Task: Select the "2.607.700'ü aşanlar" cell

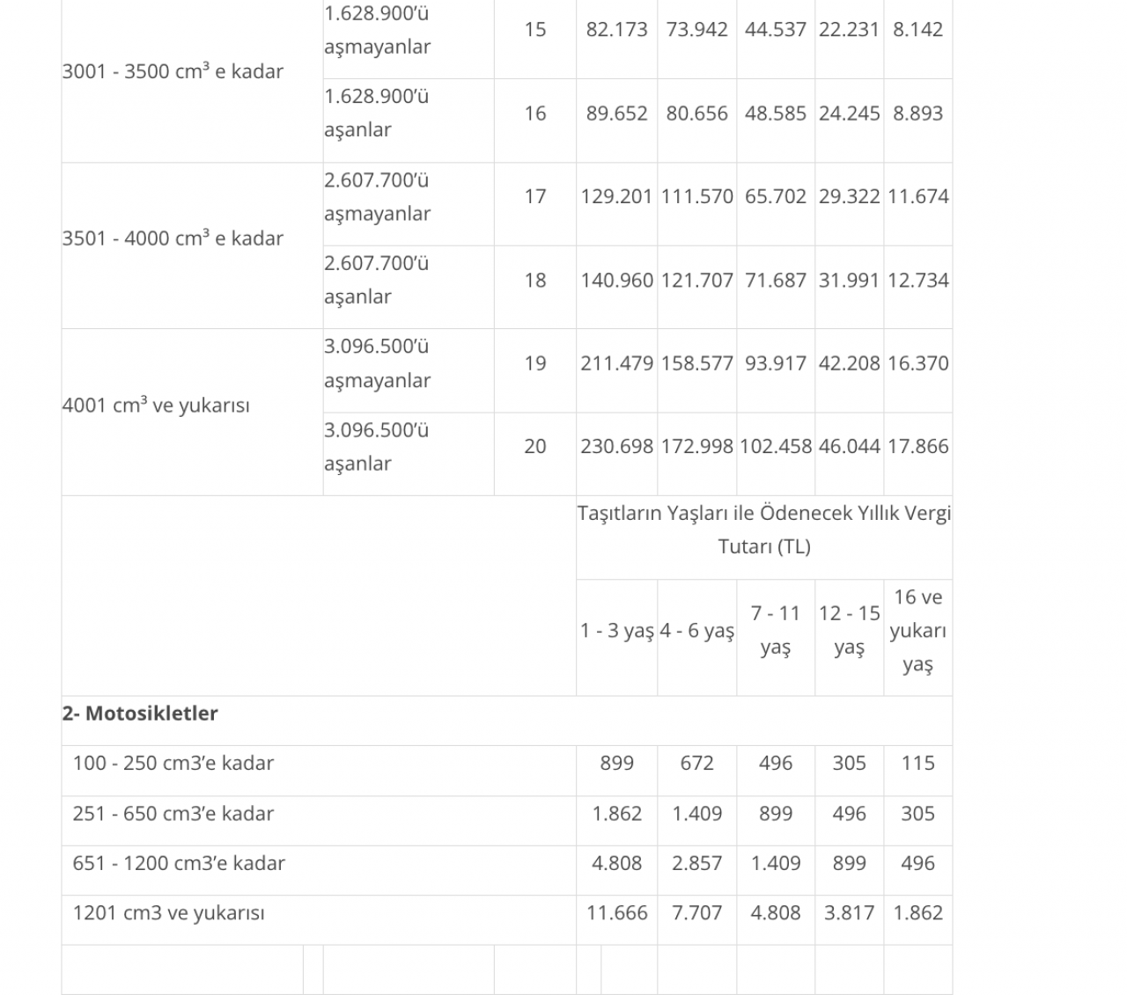Action: pos(376,280)
